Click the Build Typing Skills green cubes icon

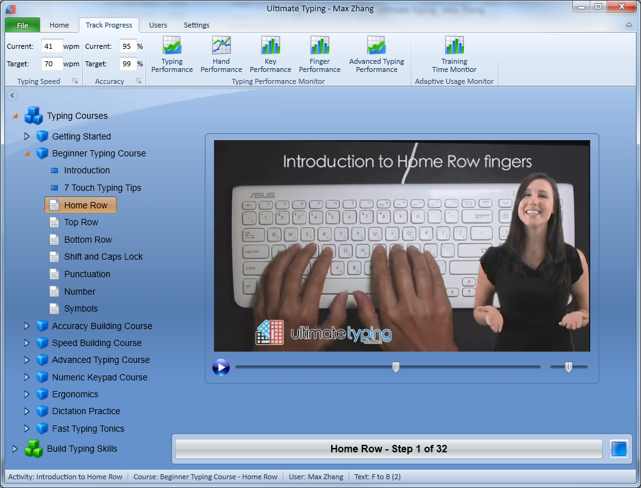[x=34, y=449]
